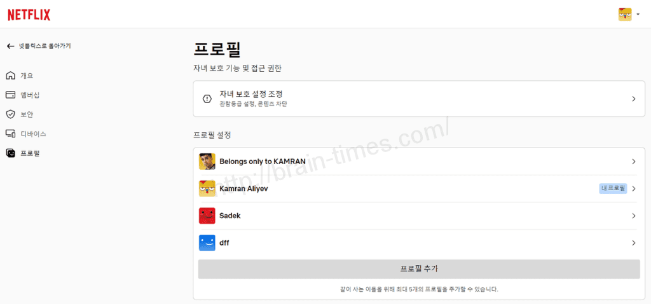Click the devices icon next to 디바이스

(x=10, y=134)
